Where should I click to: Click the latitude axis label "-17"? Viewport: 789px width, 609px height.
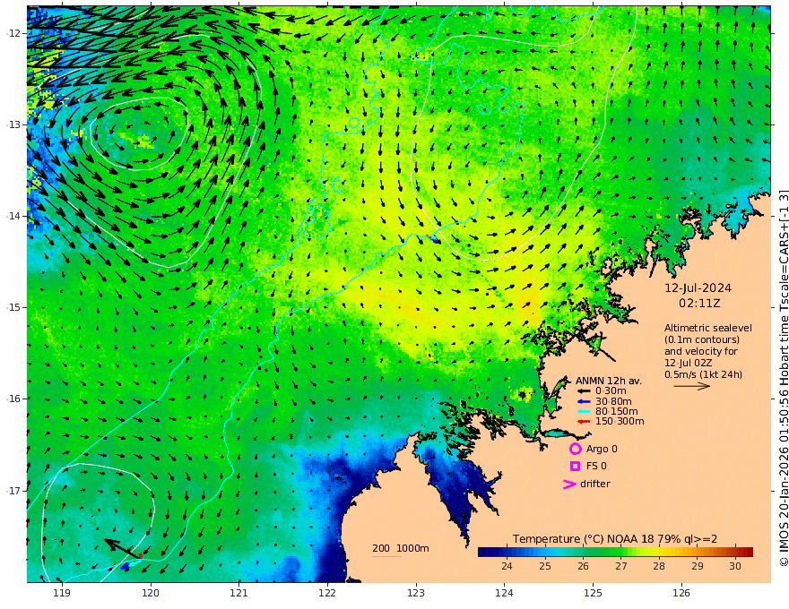(x=13, y=490)
